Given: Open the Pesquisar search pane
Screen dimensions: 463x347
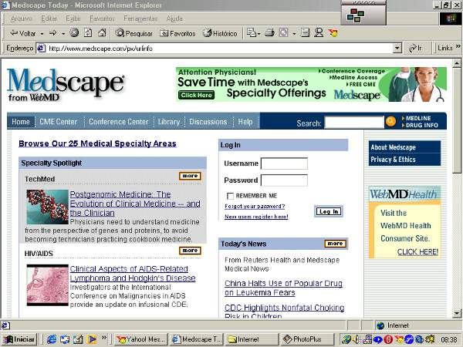Looking at the screenshot, I should [134, 33].
